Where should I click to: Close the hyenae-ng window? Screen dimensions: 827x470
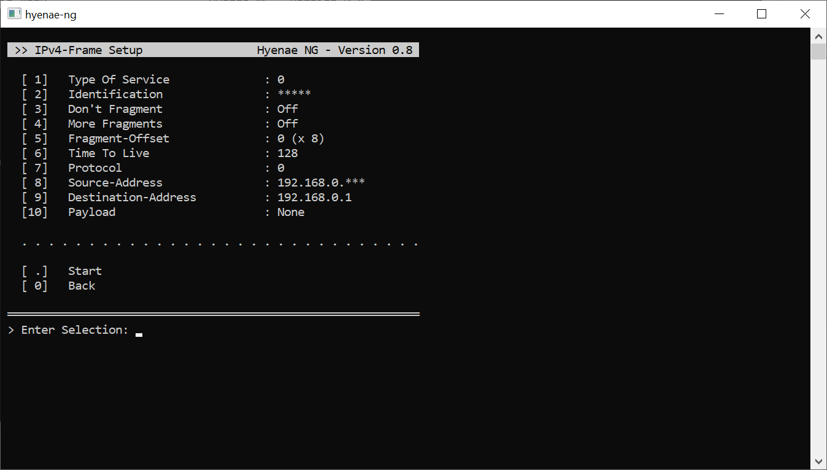[805, 14]
